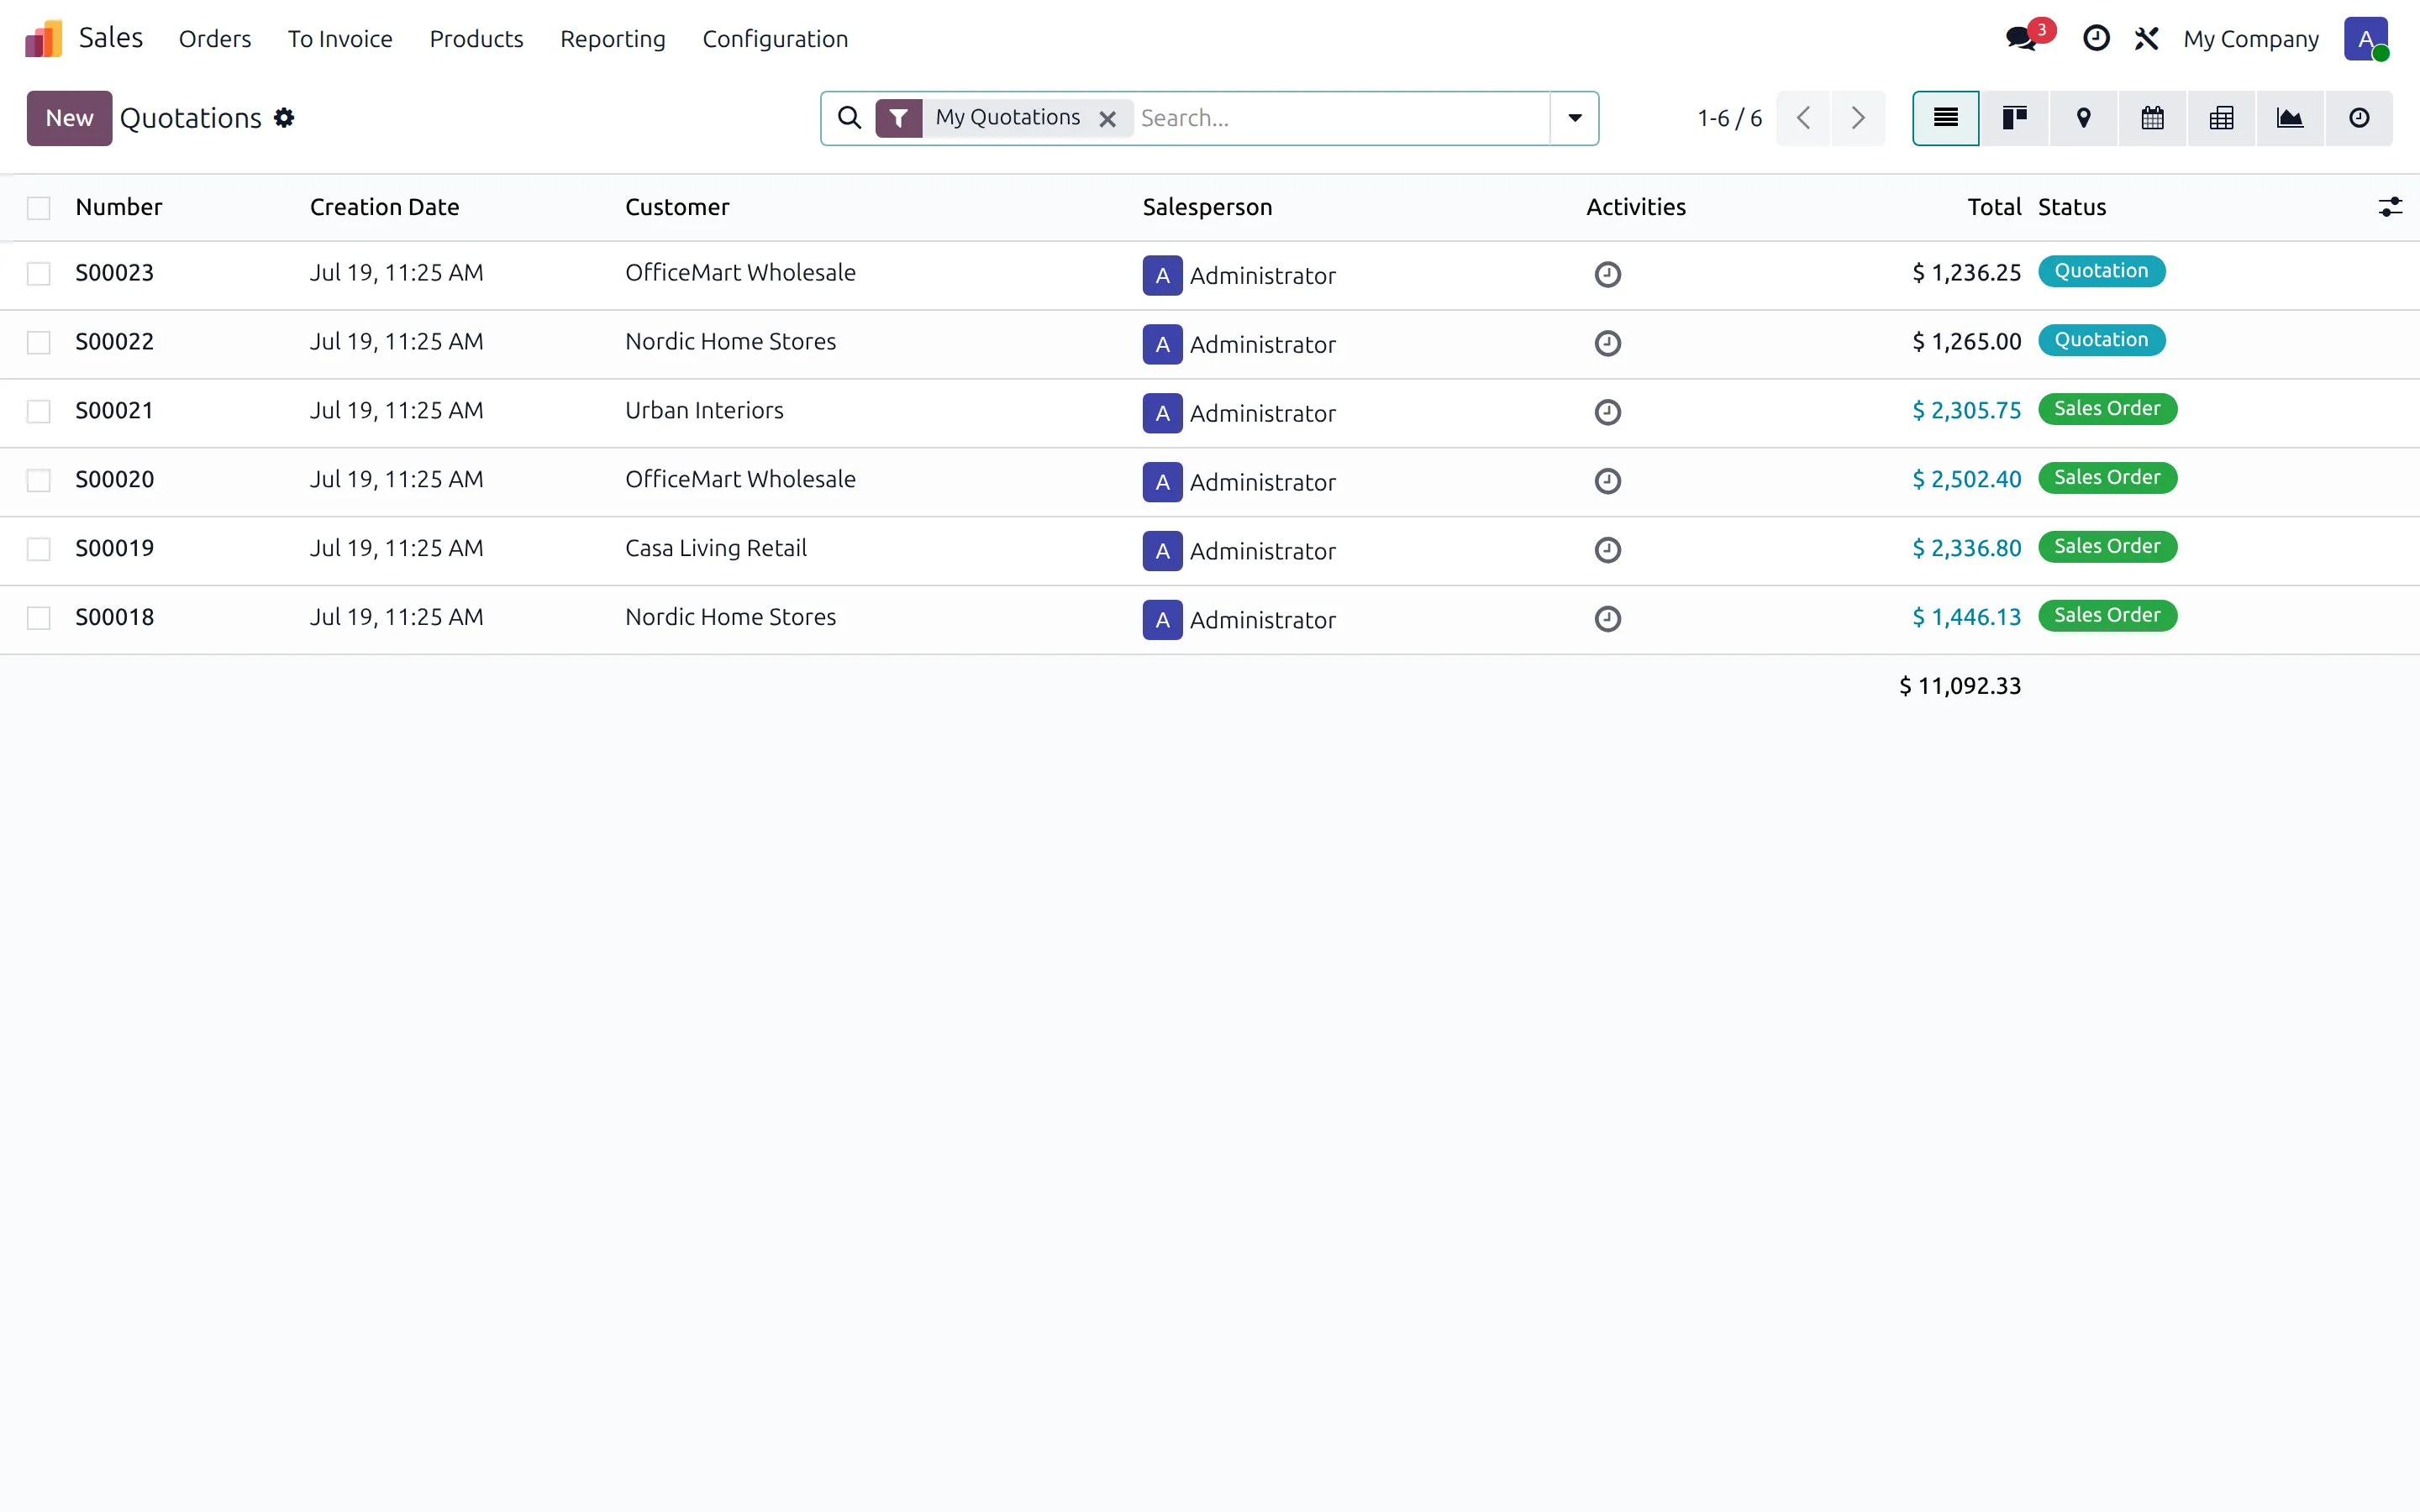Tick the checkbox for S00020
The width and height of the screenshot is (2420, 1512).
pos(39,481)
